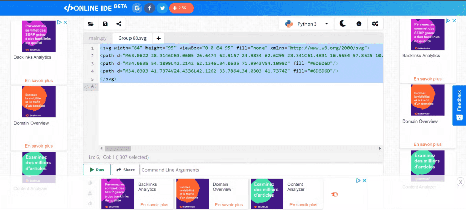The width and height of the screenshot is (466, 210).
Task: Click En savoir plus under left Backlinks Analytics
Action: pyautogui.click(x=39, y=81)
